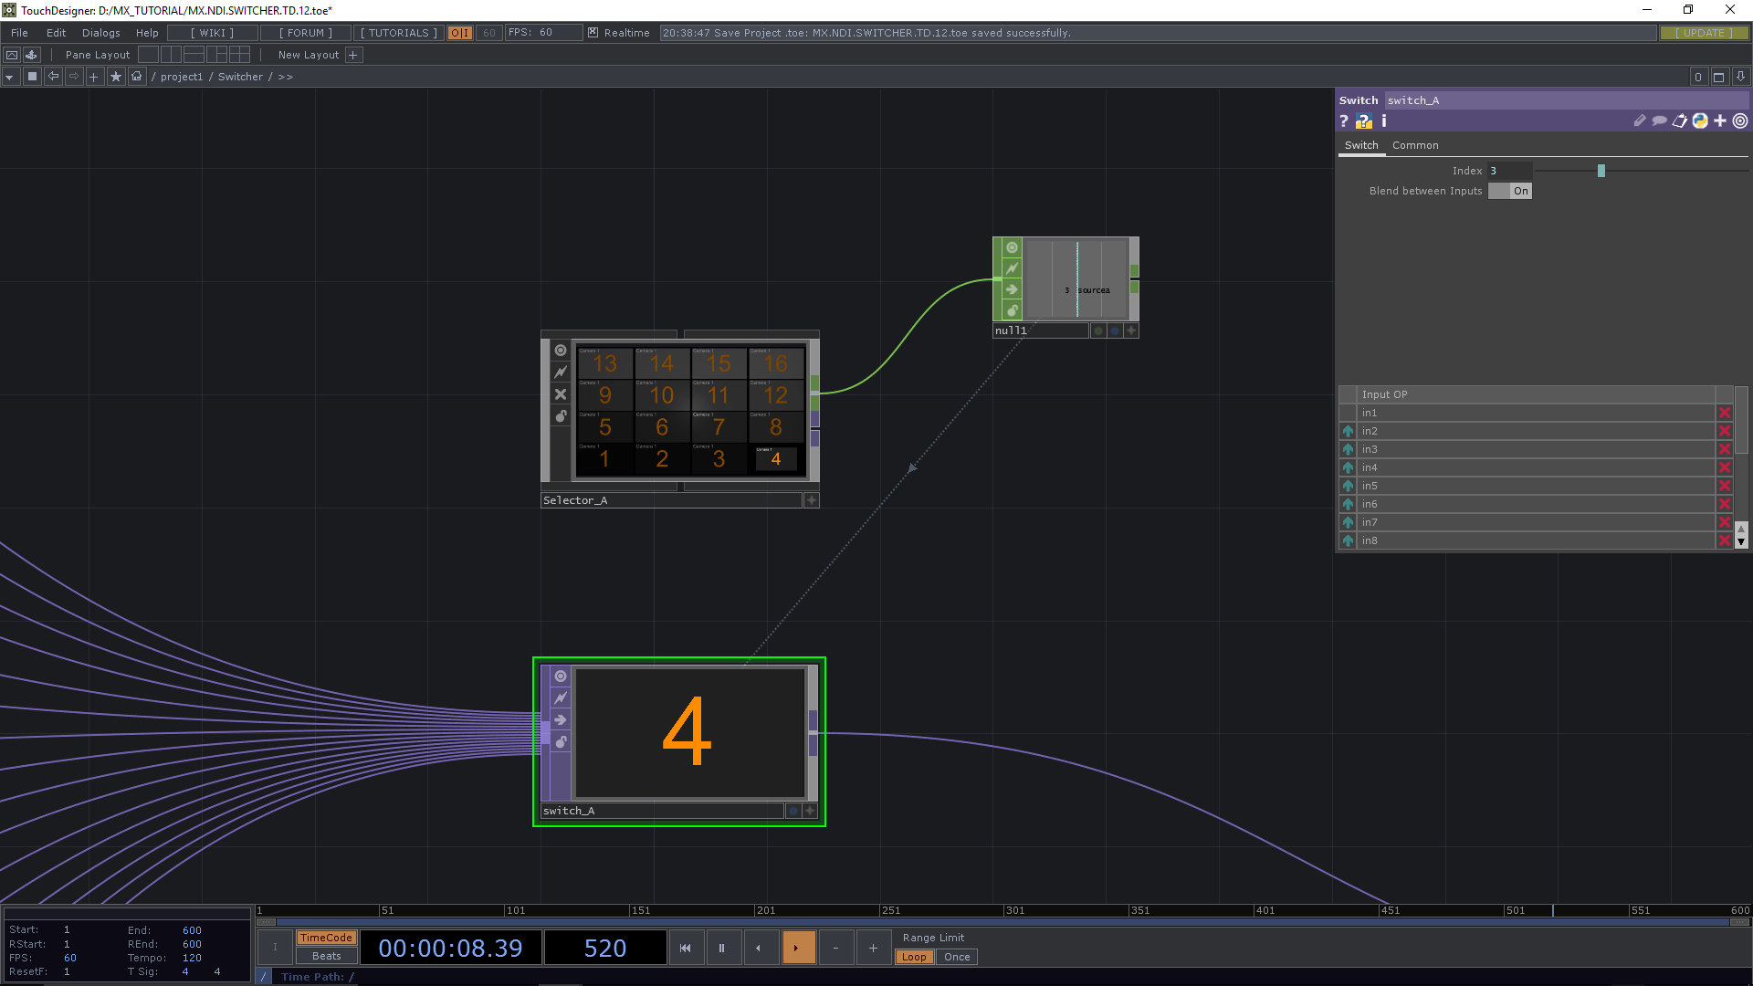Add a New Layout with the plus button
Image resolution: width=1753 pixels, height=986 pixels.
coord(353,55)
